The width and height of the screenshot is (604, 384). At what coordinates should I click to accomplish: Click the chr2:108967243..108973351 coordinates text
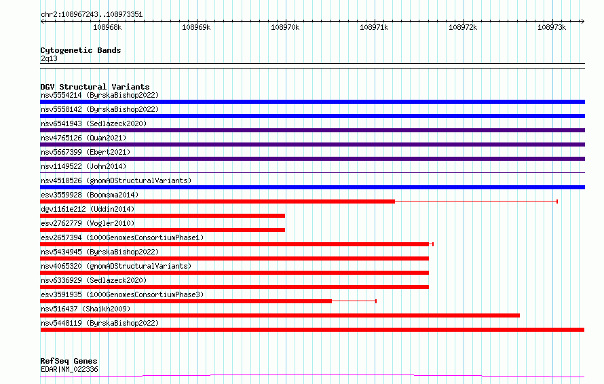coord(92,15)
